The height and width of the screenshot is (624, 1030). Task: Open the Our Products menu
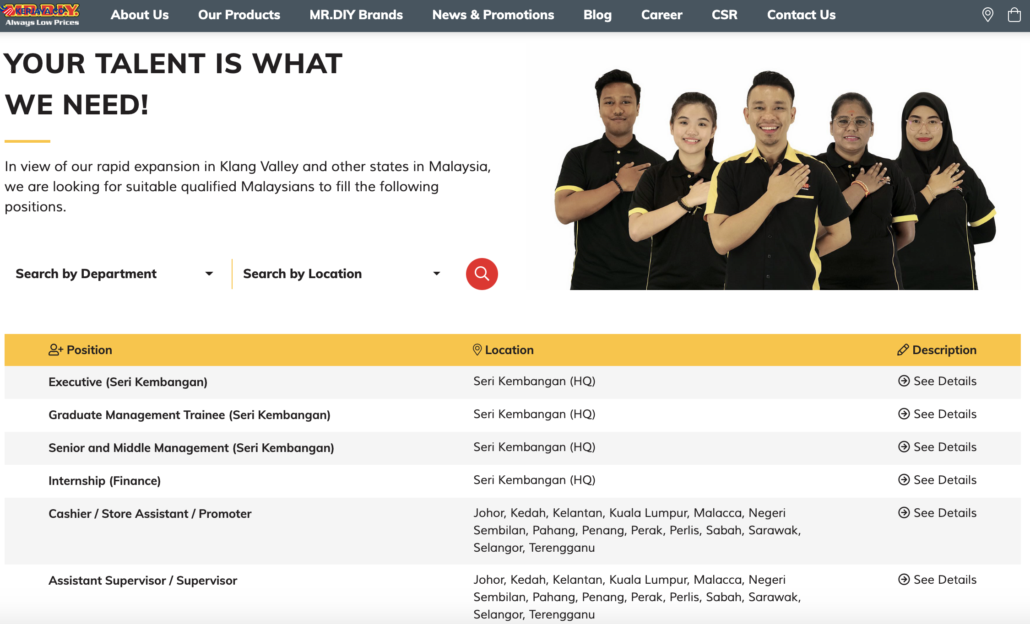click(x=239, y=15)
